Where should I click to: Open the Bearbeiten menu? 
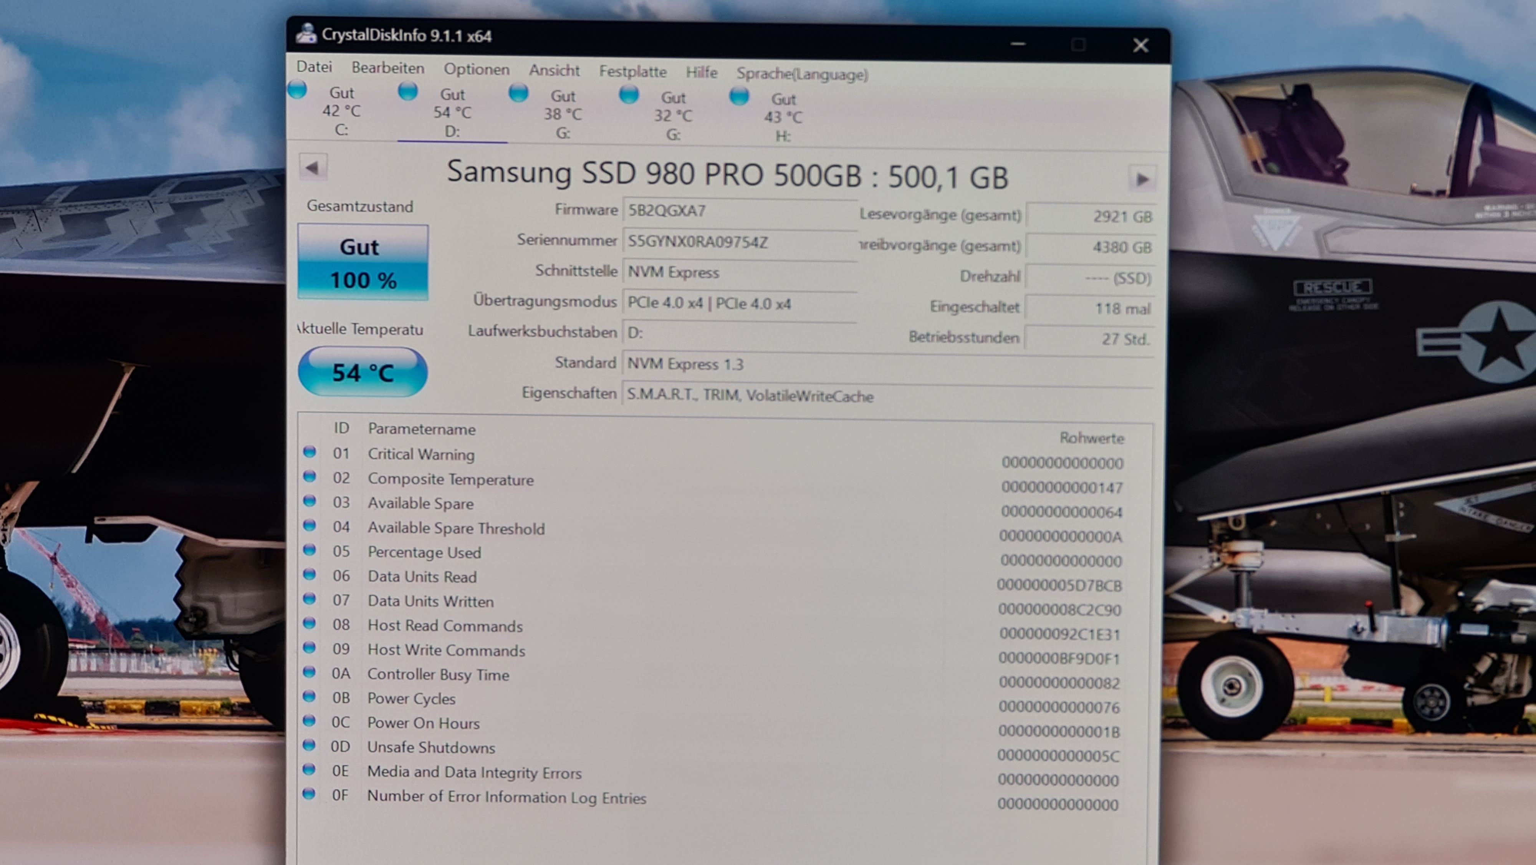[387, 68]
